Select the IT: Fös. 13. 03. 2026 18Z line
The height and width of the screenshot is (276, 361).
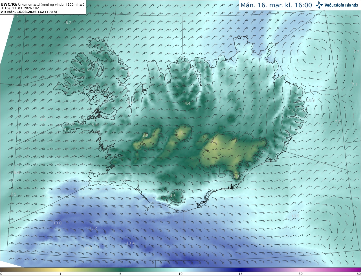[20, 8]
